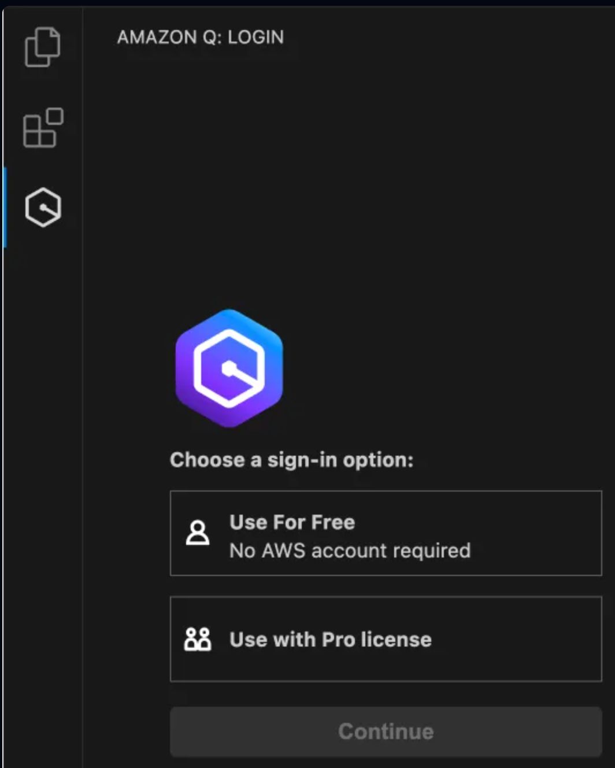Click the single-person icon beside Use For Free
The image size is (615, 768).
click(198, 533)
